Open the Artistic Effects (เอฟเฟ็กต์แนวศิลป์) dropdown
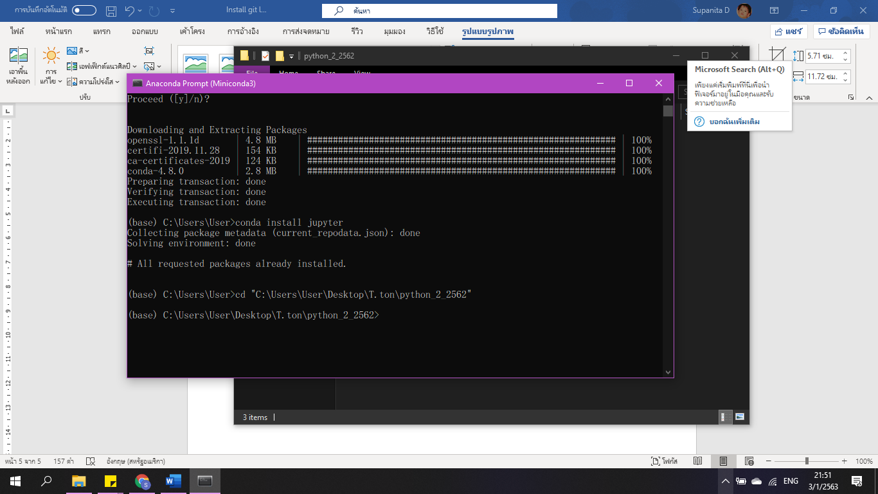Screen dimensions: 878x494 pyautogui.click(x=102, y=66)
